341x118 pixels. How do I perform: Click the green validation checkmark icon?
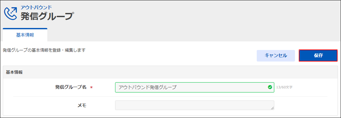click(x=270, y=87)
